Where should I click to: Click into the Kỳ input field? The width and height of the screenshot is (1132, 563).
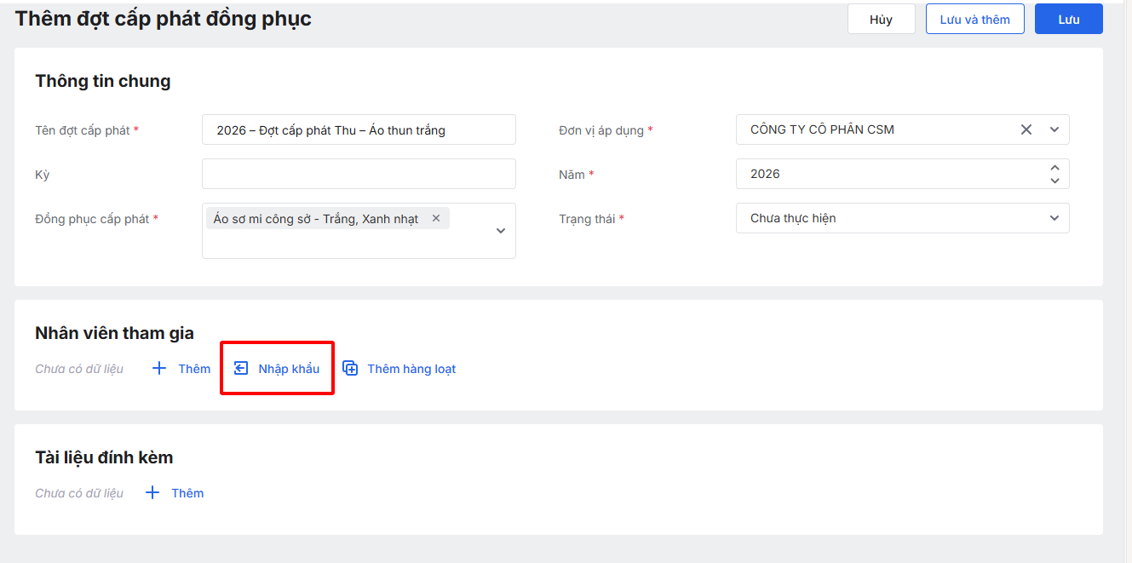[359, 174]
